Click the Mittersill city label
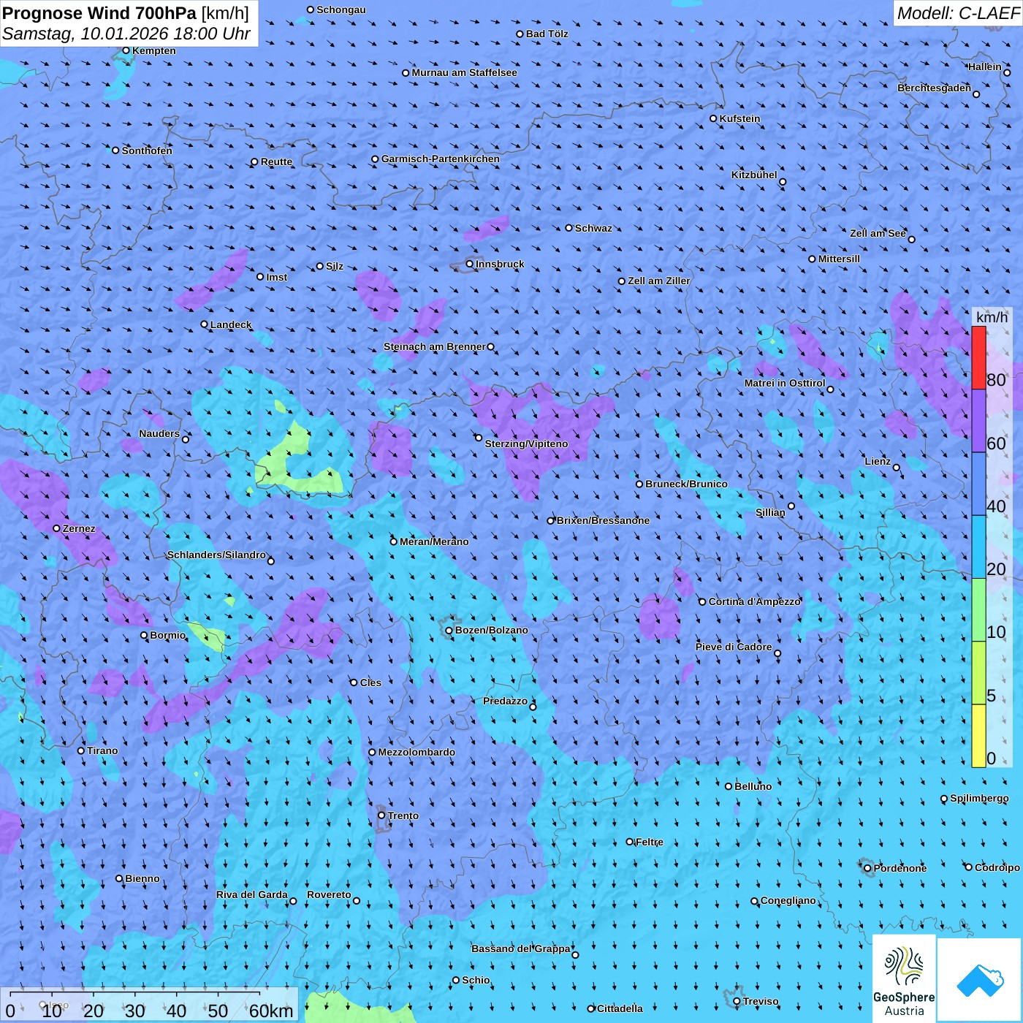This screenshot has height=1023, width=1023. [x=840, y=259]
